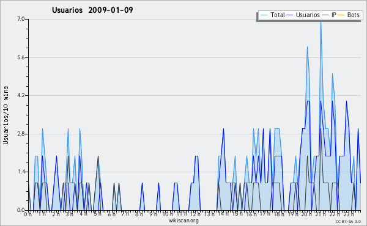Click the 1 h x-axis label

(42, 214)
